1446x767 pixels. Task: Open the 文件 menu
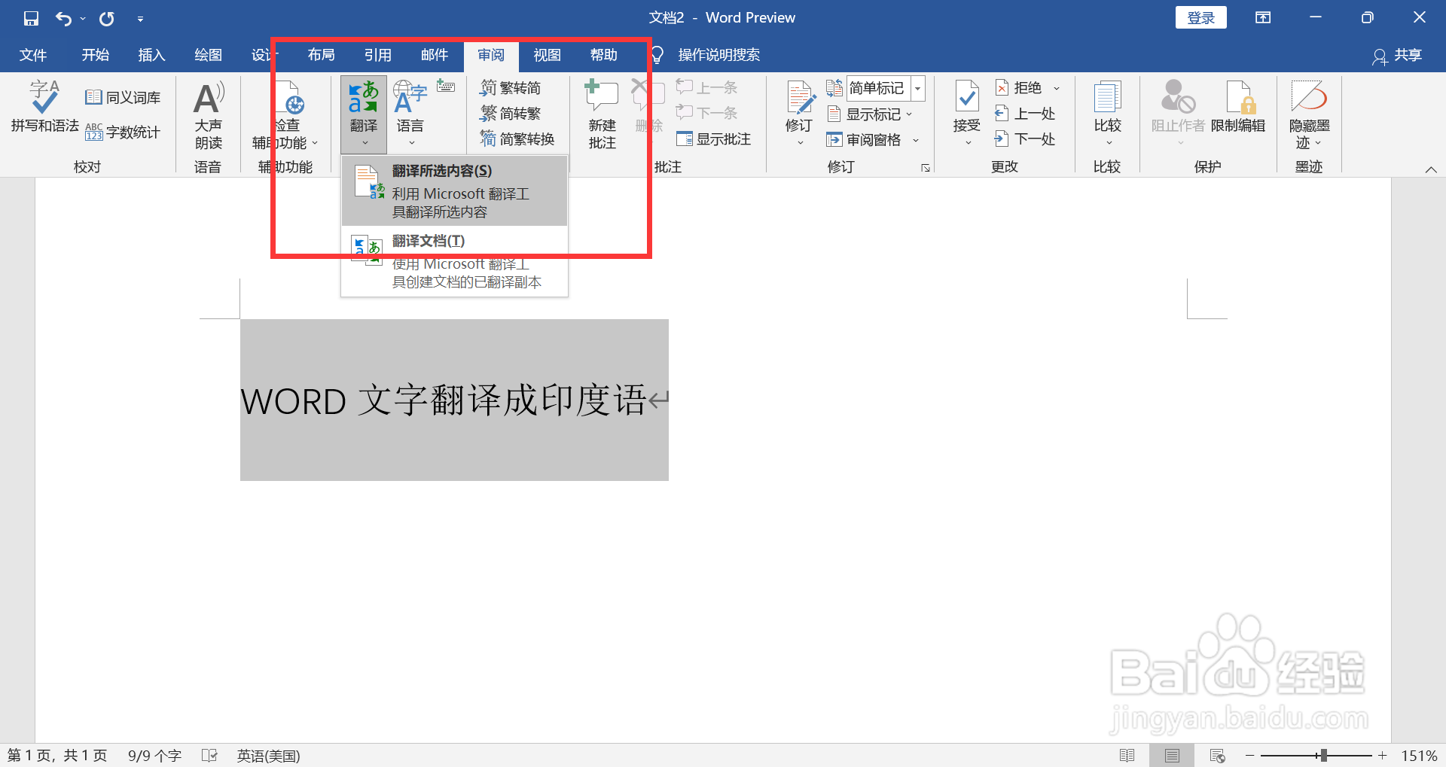pyautogui.click(x=33, y=55)
